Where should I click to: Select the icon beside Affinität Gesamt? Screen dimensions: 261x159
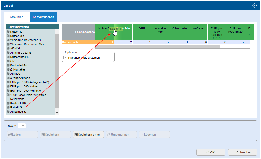8,53
